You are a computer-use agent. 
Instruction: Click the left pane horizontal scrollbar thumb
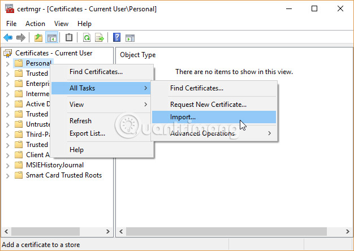45,232
